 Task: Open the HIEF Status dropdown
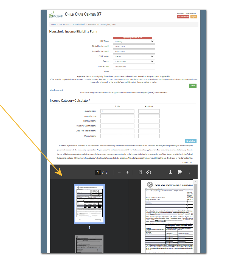[134, 42]
